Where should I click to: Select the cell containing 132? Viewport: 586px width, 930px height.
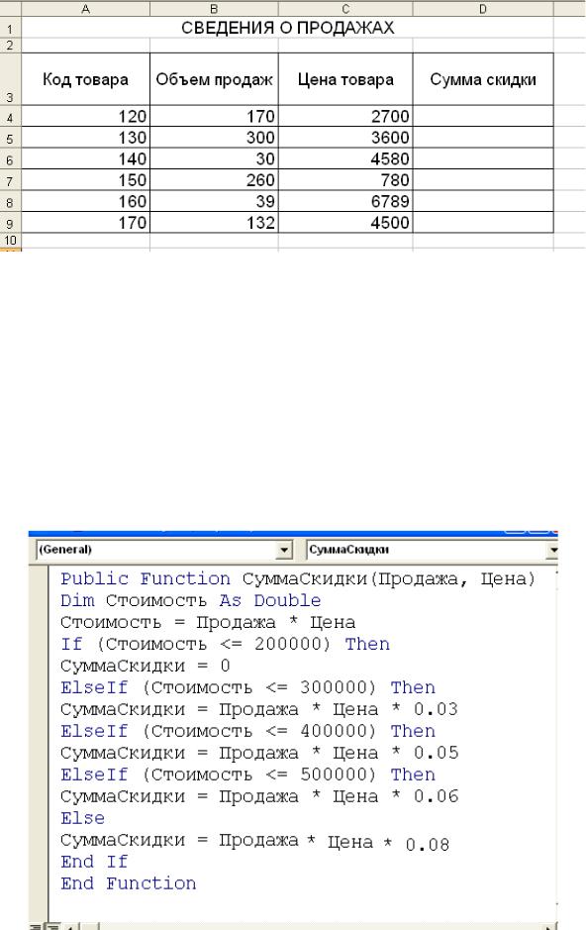214,223
